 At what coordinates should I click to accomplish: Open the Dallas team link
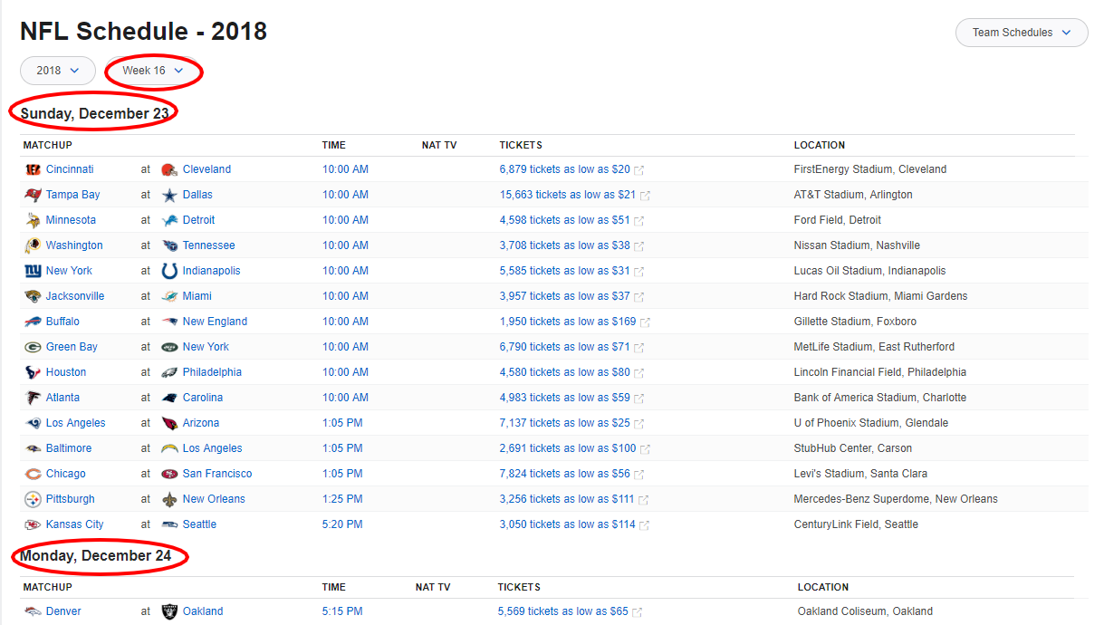[197, 195]
